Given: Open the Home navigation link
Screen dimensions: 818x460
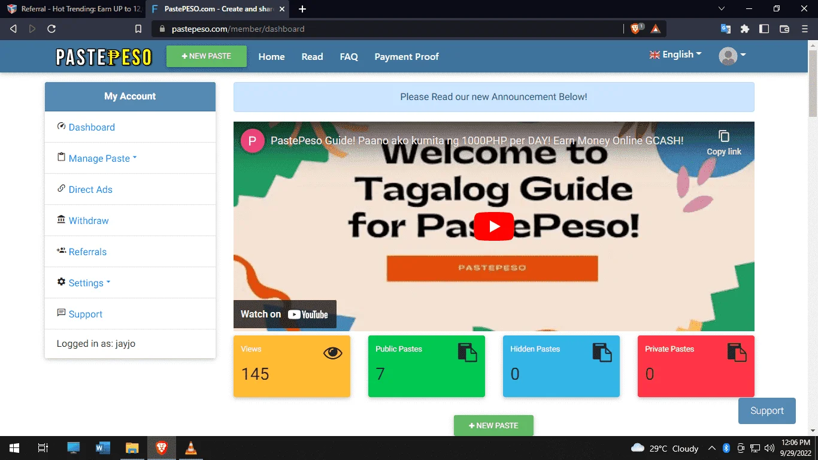Looking at the screenshot, I should coord(271,57).
